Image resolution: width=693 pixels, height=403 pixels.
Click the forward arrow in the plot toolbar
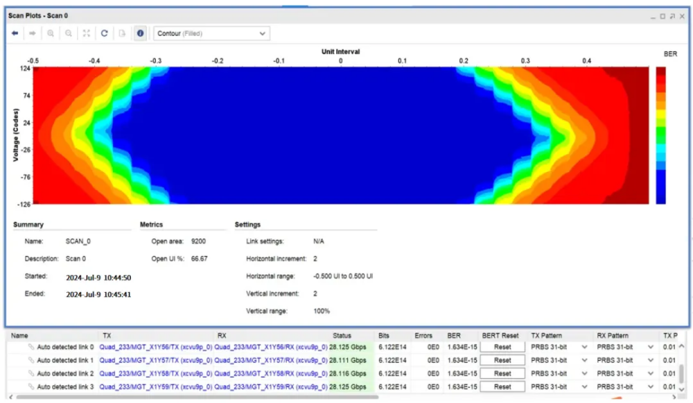click(33, 33)
